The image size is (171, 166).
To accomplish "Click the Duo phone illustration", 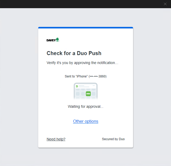I will [86, 91].
